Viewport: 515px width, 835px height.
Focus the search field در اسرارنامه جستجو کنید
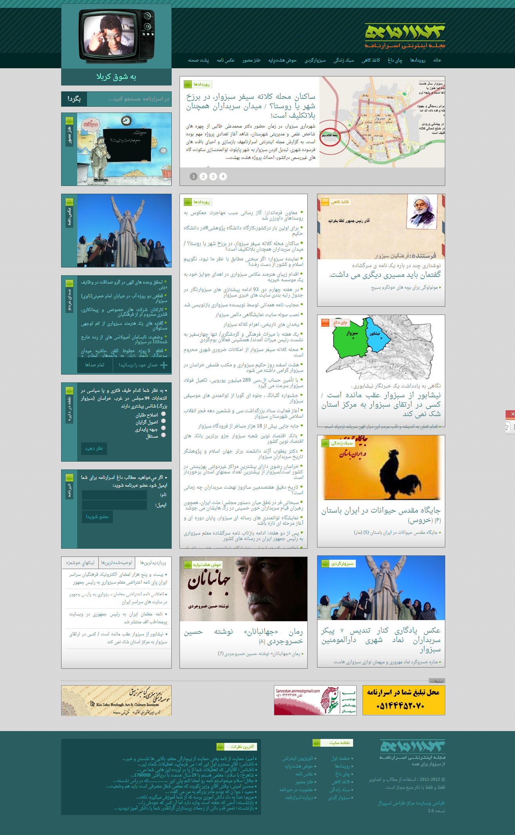tap(129, 99)
